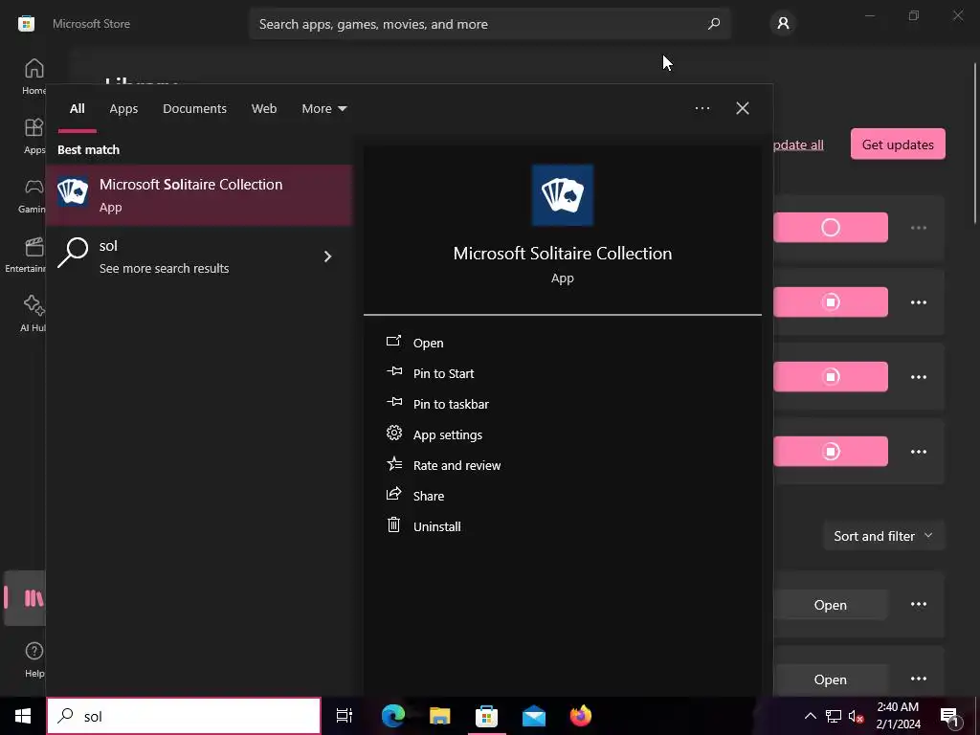Close the Windows search panel
Screen dimensions: 980x735
point(743,108)
